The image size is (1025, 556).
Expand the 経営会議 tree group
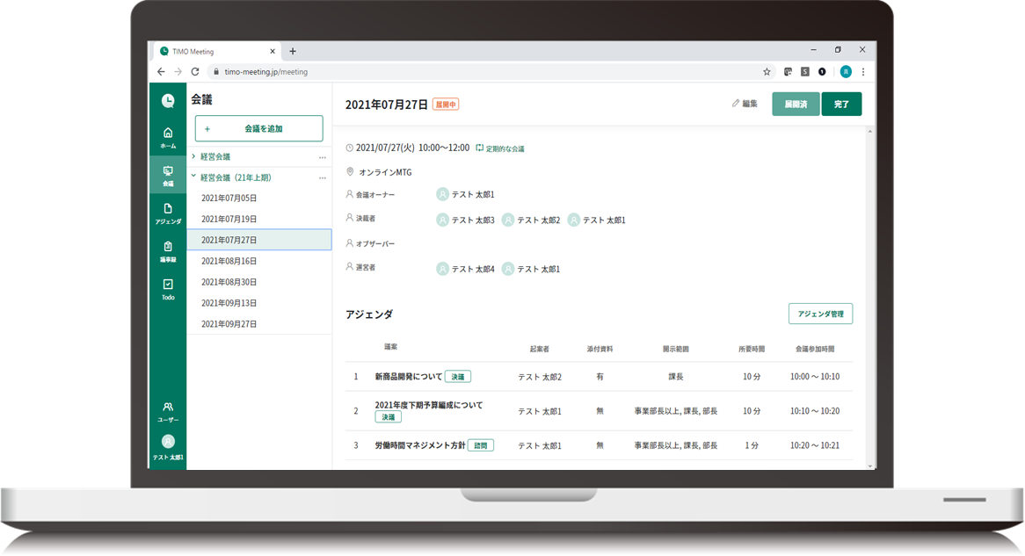193,157
